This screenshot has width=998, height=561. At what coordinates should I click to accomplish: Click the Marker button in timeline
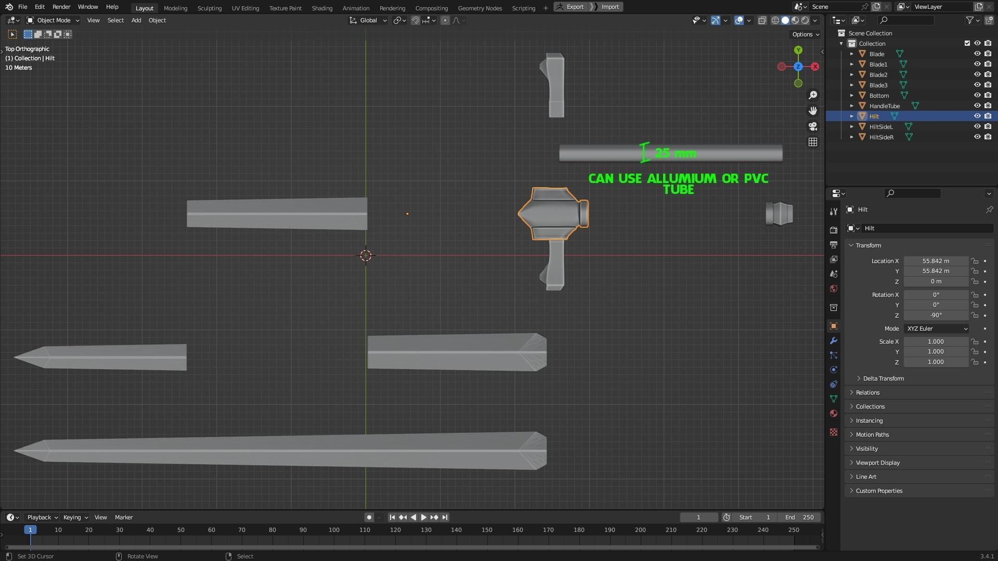124,517
